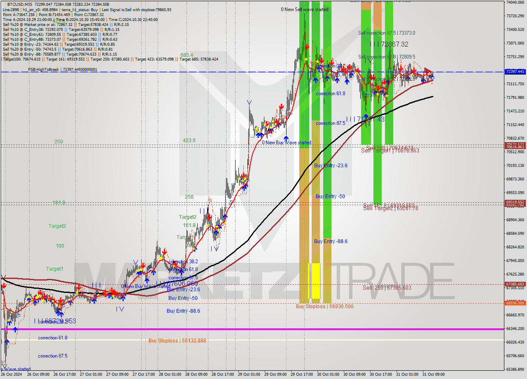Viewport: 527px width, 379px height.
Task: Click the '27 Oct 09:00' time axis label
Action: 117,374
